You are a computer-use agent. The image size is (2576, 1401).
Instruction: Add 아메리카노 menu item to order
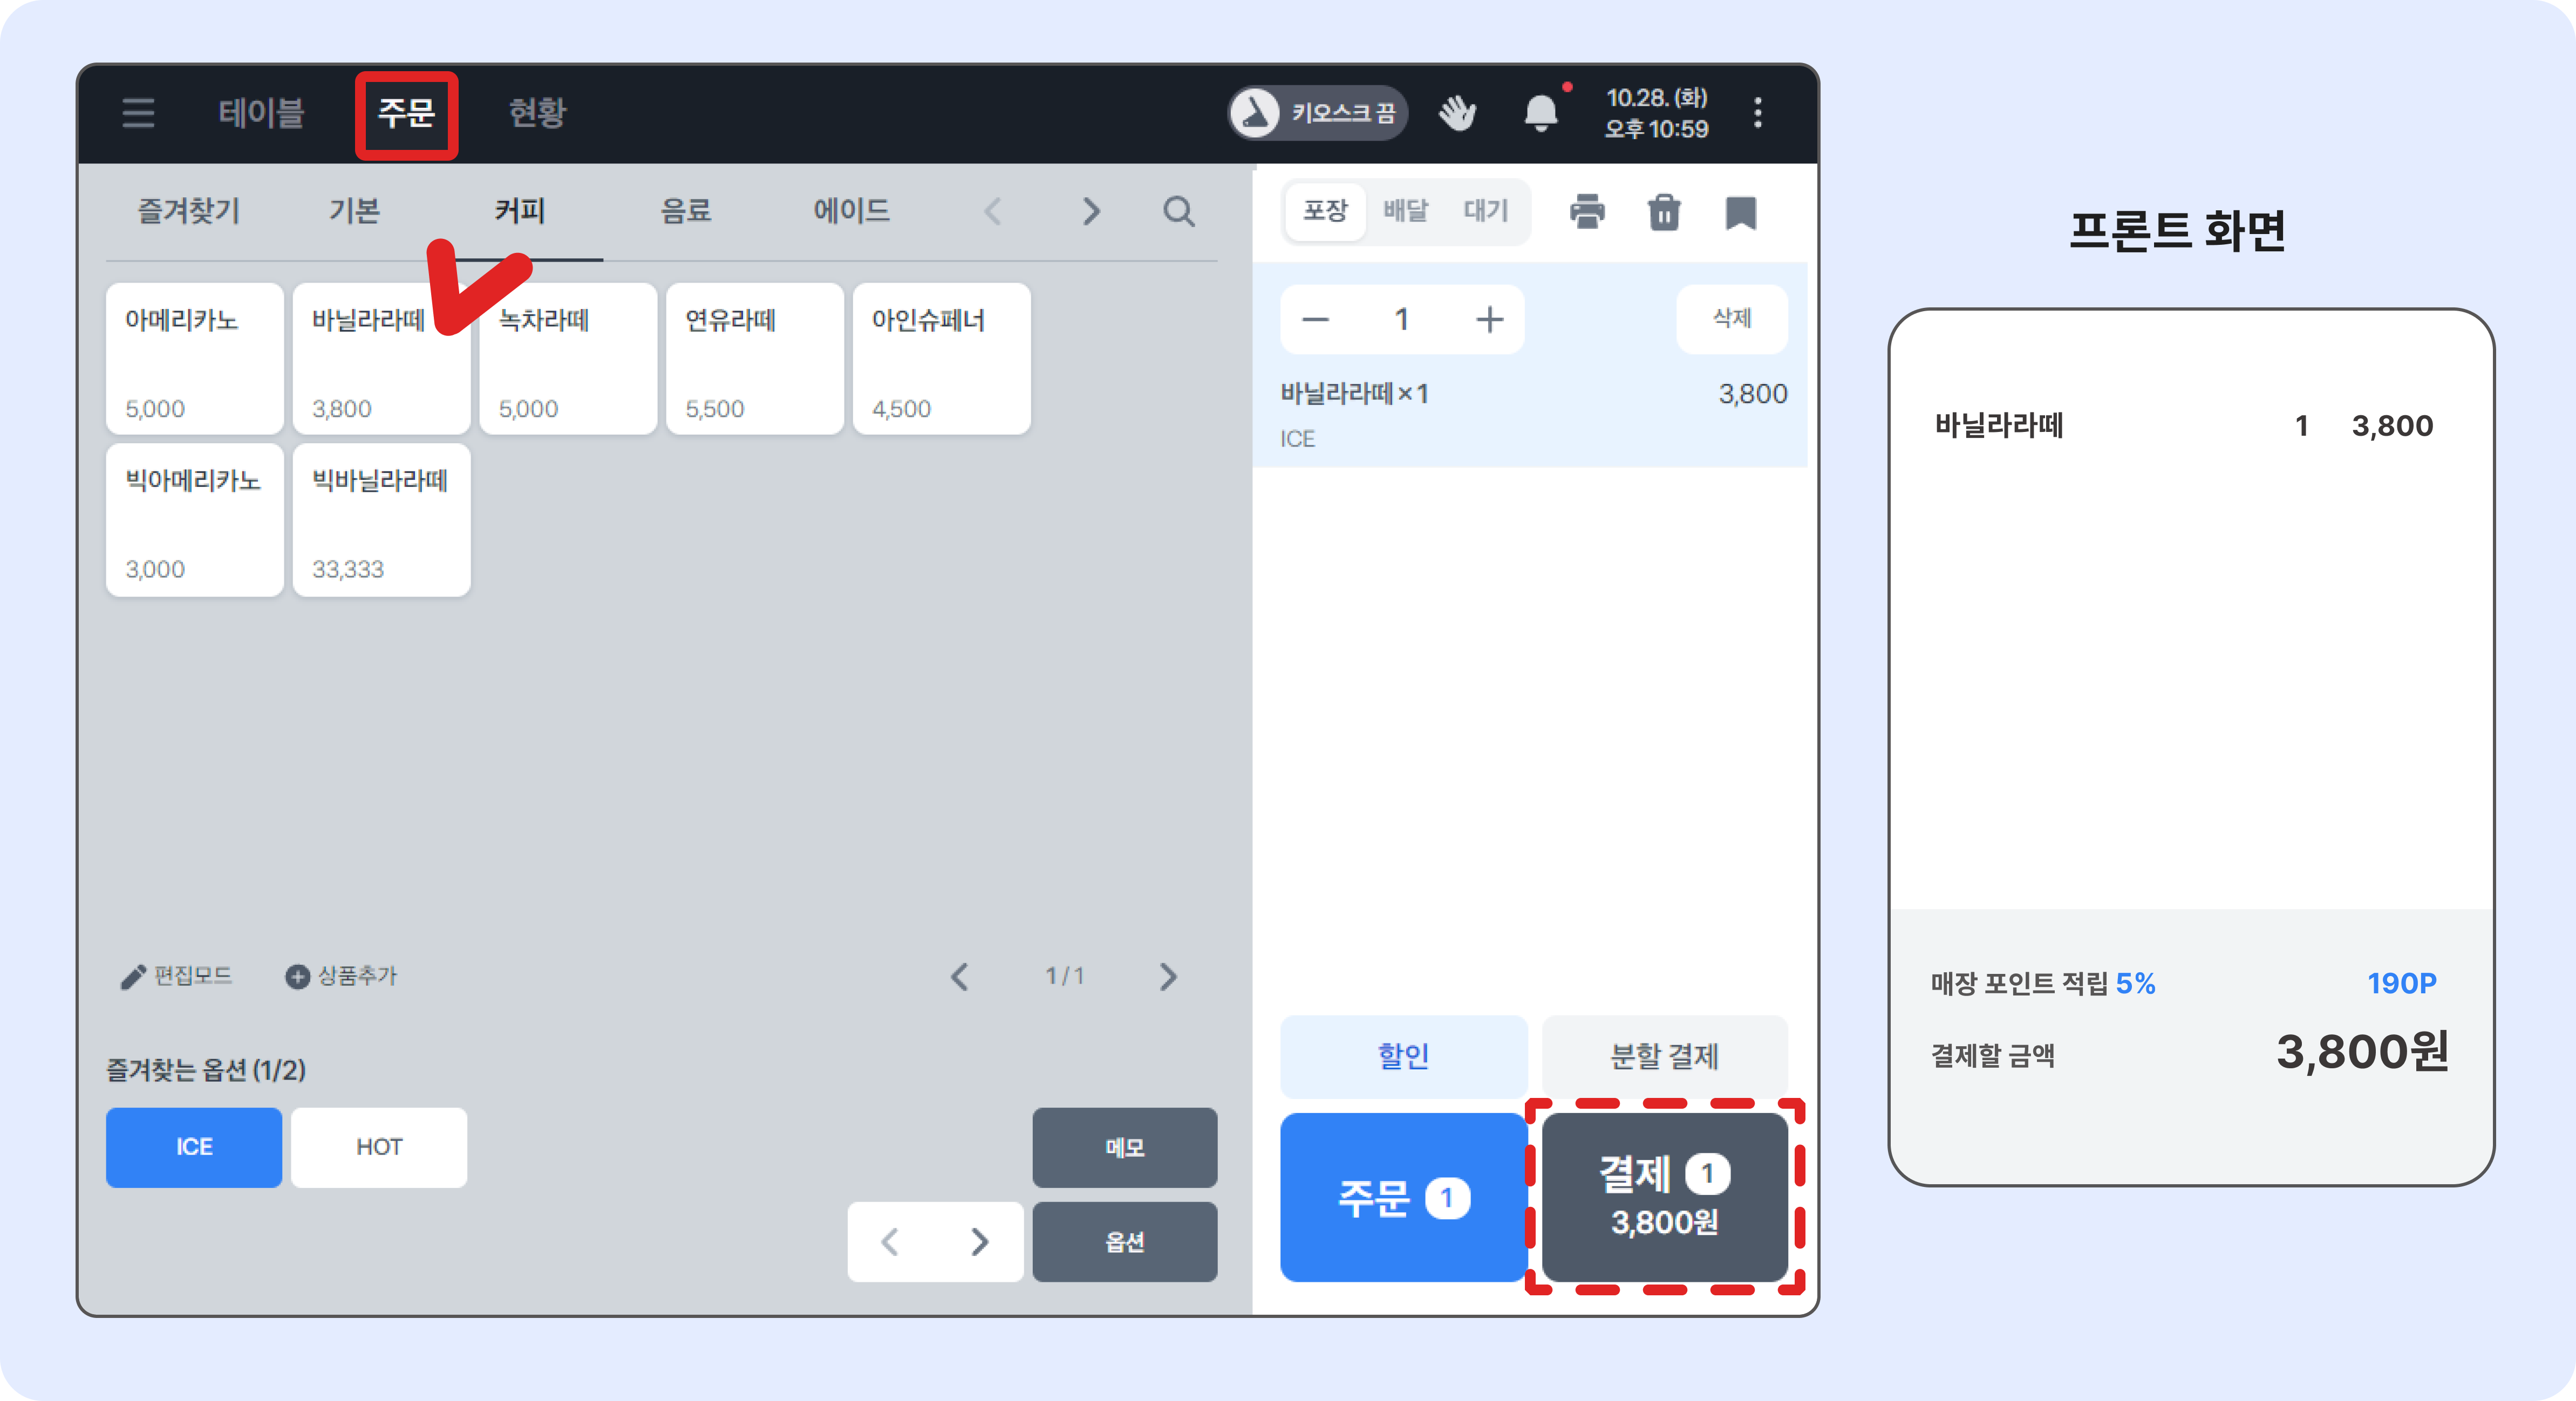194,359
